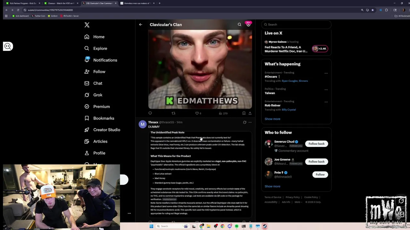Open Grok in the sidebar
The height and width of the screenshot is (230, 410).
pyautogui.click(x=93, y=95)
